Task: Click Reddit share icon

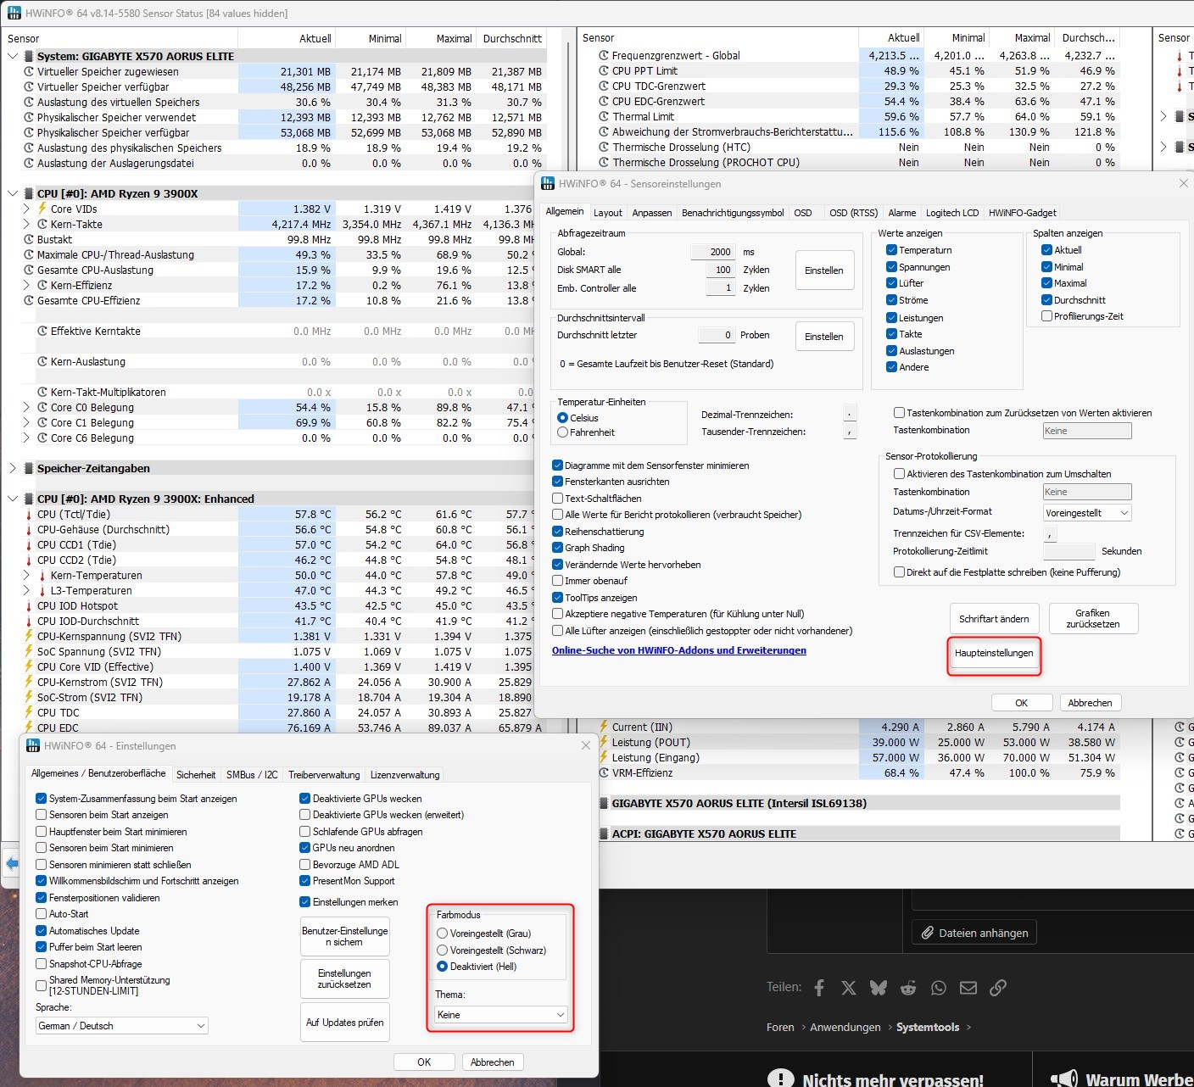Action: 908,988
